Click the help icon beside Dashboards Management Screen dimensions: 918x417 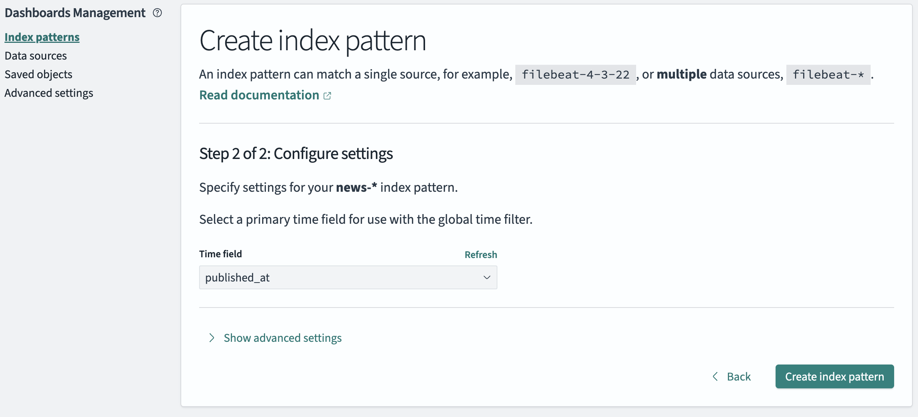pyautogui.click(x=157, y=13)
